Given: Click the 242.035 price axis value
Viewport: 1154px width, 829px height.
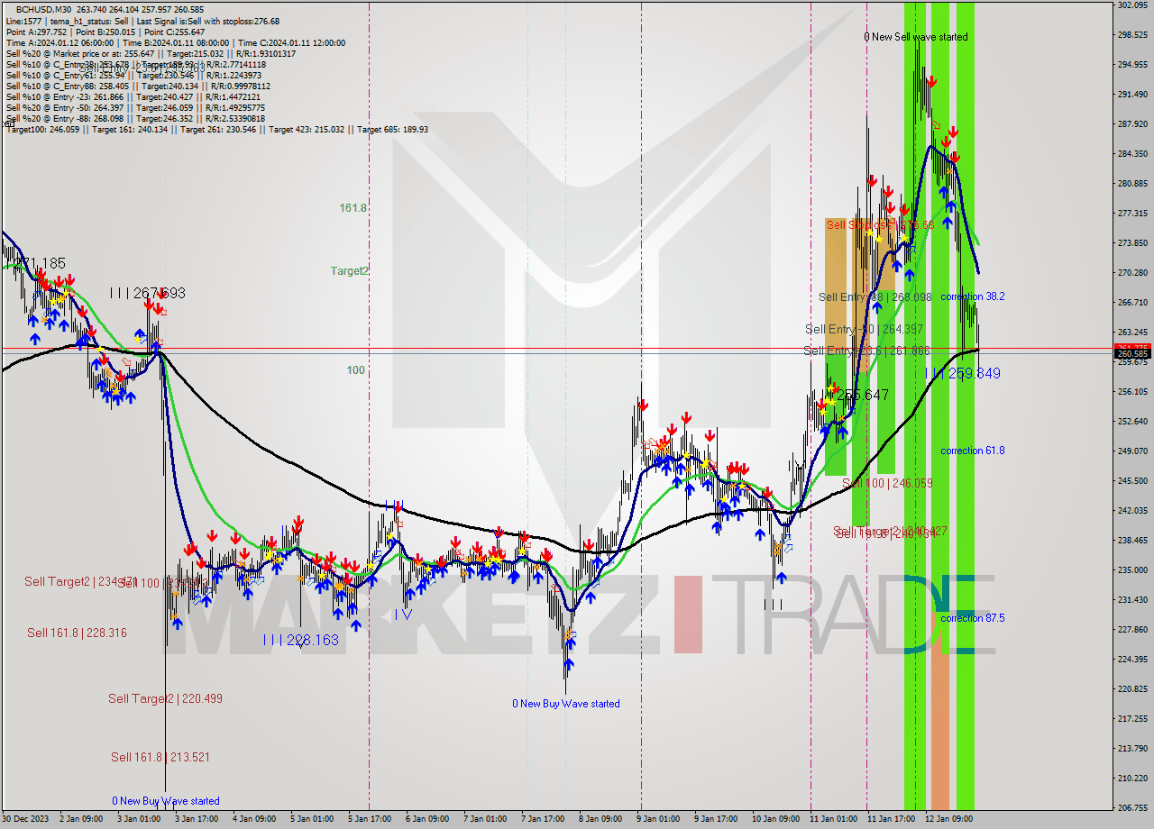Looking at the screenshot, I should [1132, 511].
